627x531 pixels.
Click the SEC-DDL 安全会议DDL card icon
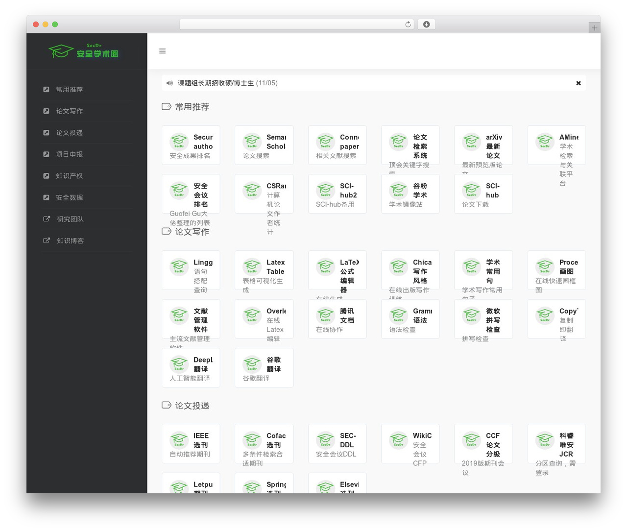click(326, 440)
